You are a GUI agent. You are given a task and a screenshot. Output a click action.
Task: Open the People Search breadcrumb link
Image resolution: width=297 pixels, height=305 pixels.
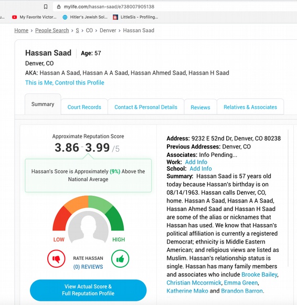click(52, 30)
